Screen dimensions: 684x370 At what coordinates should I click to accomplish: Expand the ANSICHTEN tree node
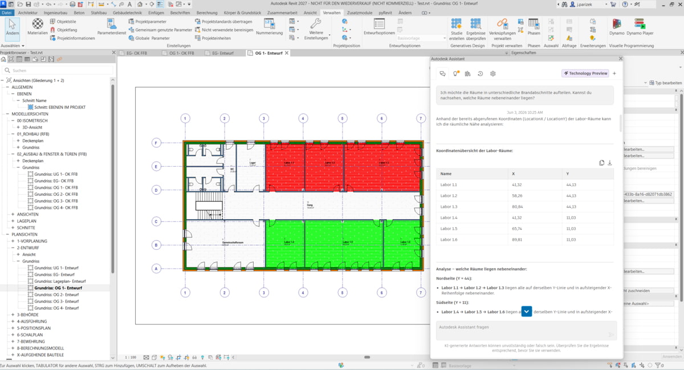click(x=13, y=214)
